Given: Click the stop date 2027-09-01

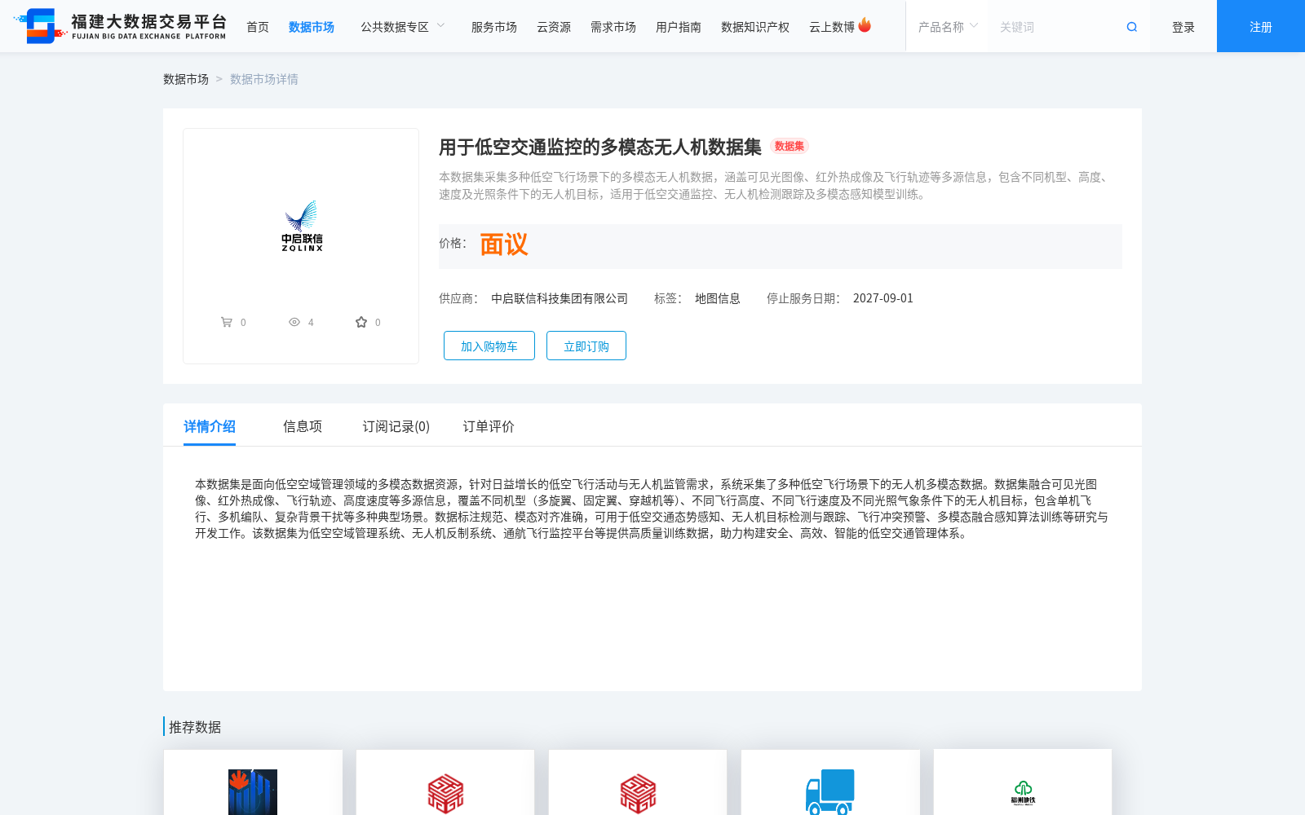Looking at the screenshot, I should click(x=883, y=298).
